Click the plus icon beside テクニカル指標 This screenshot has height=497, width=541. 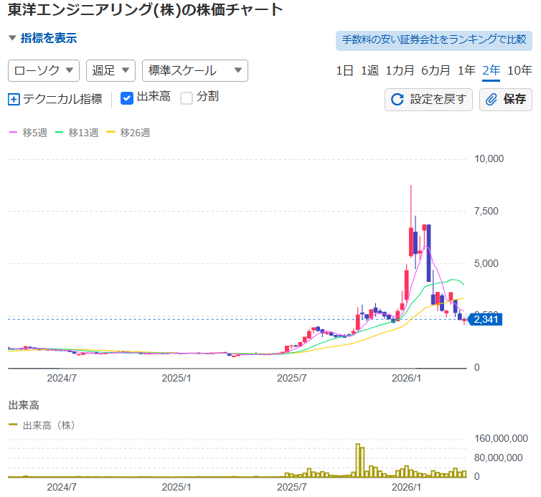(x=14, y=99)
